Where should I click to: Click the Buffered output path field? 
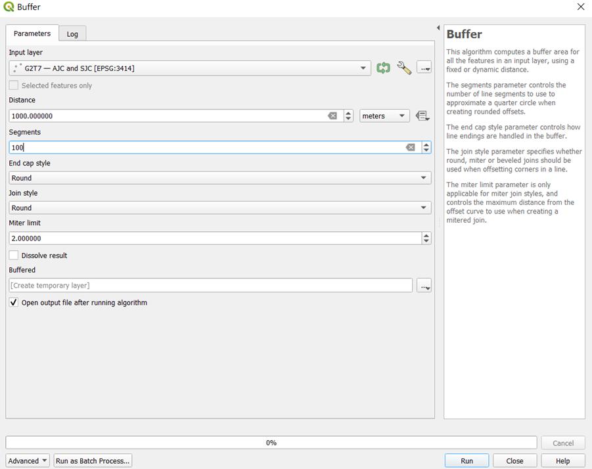[x=210, y=286]
